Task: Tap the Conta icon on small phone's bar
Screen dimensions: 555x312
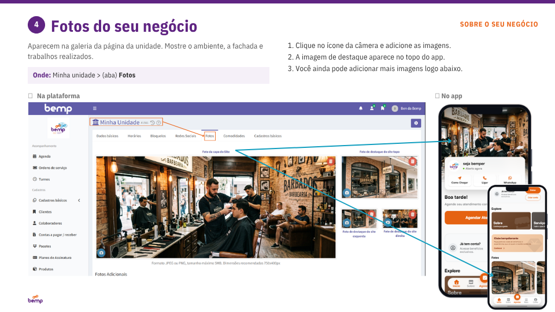Action: (535, 300)
